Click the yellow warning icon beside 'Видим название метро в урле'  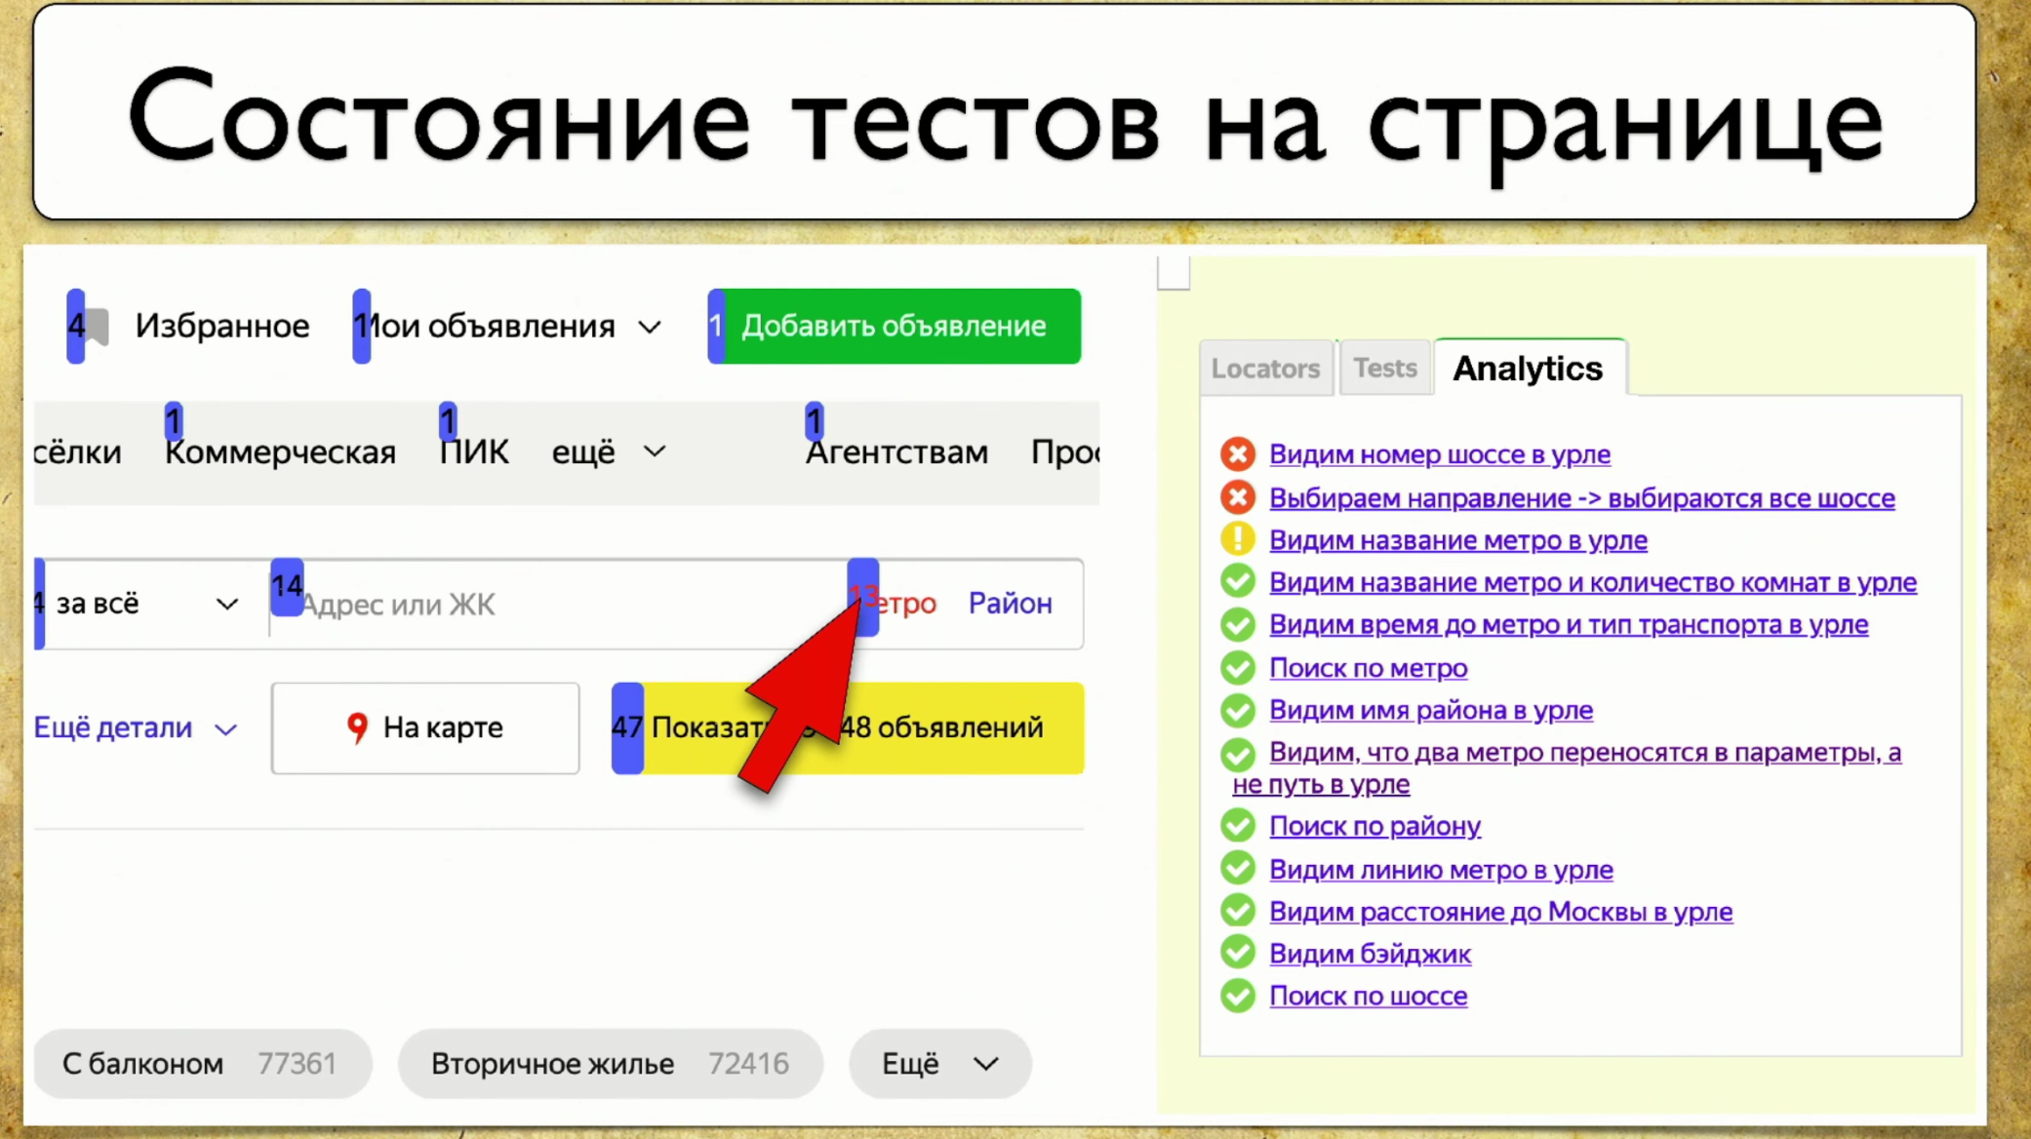tap(1237, 538)
